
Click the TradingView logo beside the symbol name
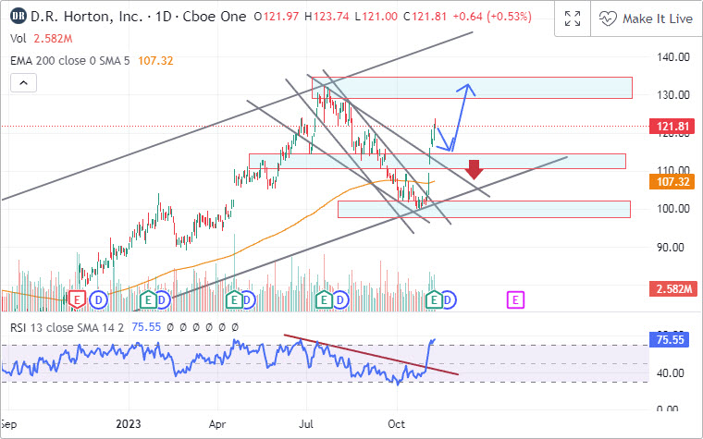[17, 18]
